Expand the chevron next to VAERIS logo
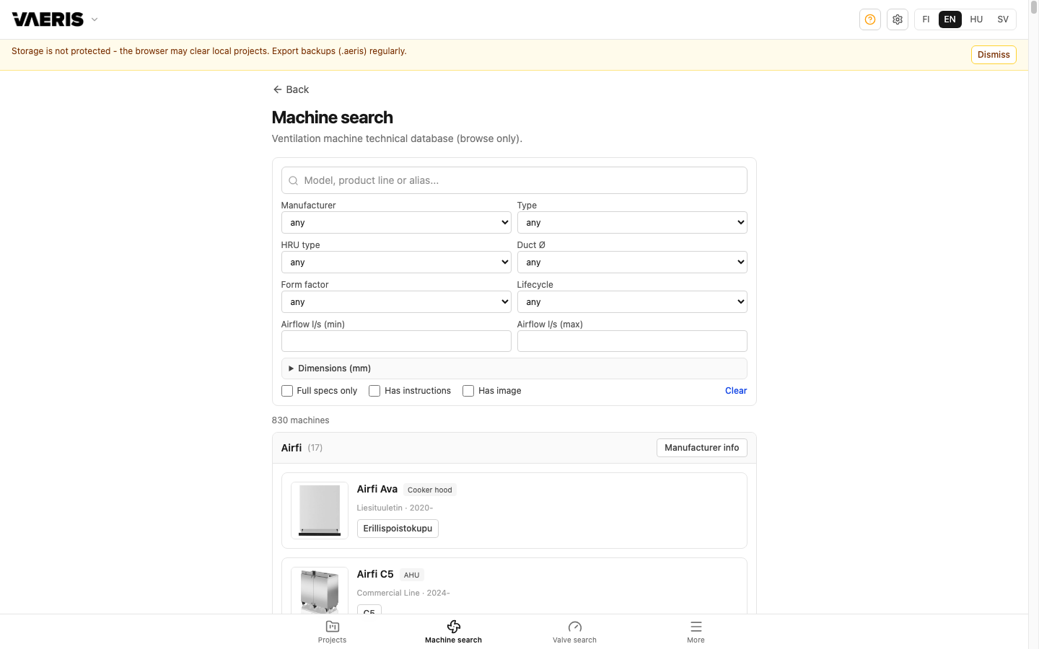This screenshot has height=649, width=1039. [95, 19]
